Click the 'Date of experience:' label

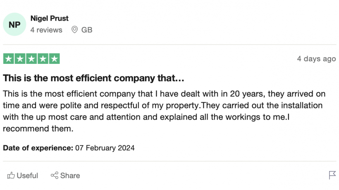pos(38,148)
